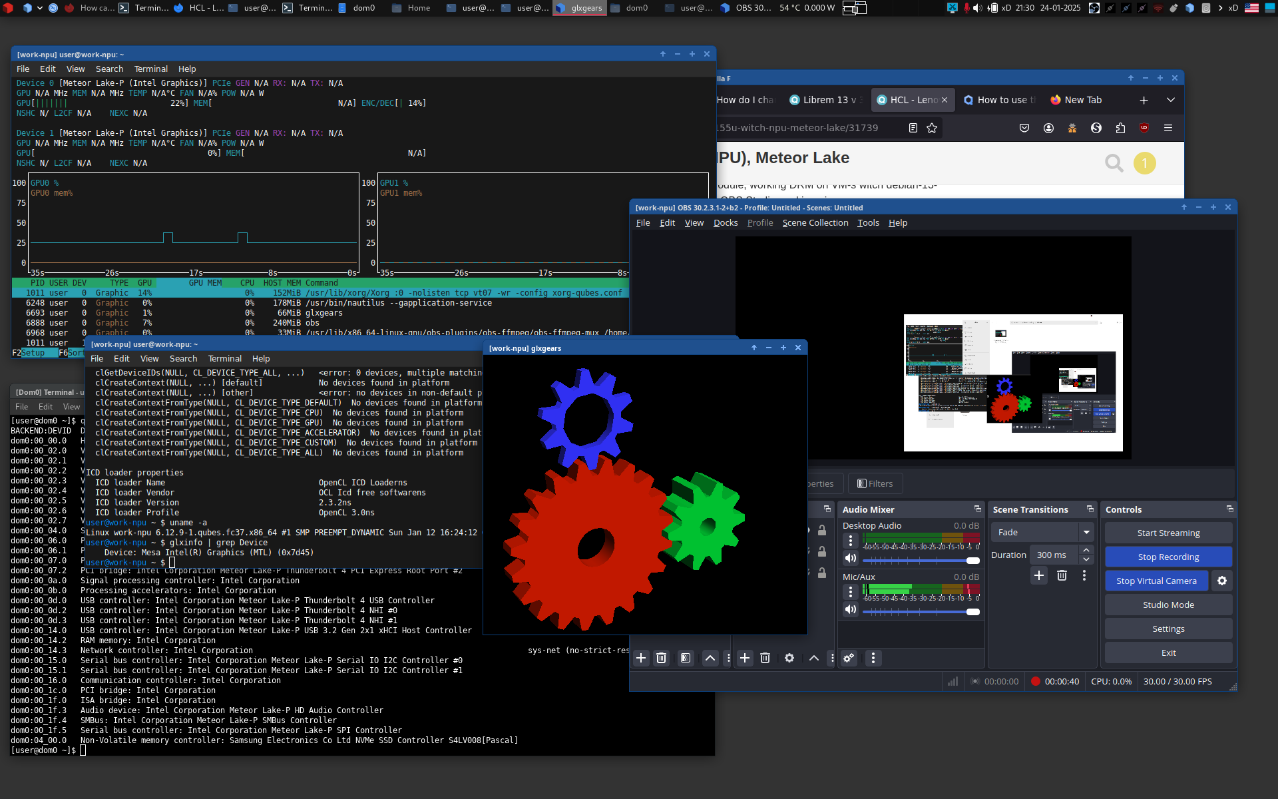Open OBS Scene Collection menu

815,223
